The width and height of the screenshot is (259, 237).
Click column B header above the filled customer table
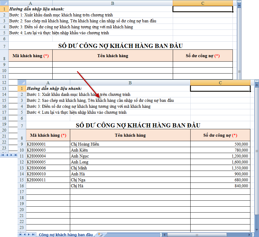pyautogui.click(x=130, y=83)
